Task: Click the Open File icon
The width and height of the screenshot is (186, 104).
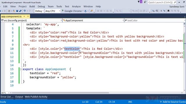Action: pos(14,11)
